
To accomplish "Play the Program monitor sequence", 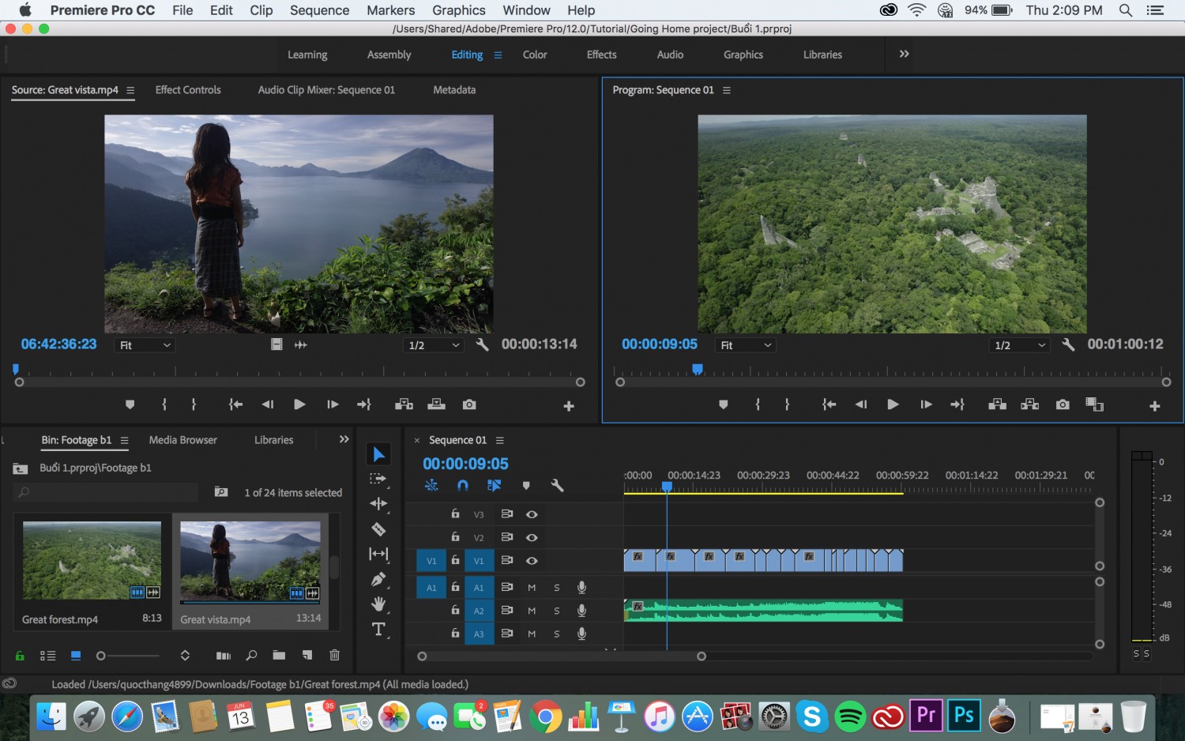I will click(893, 404).
